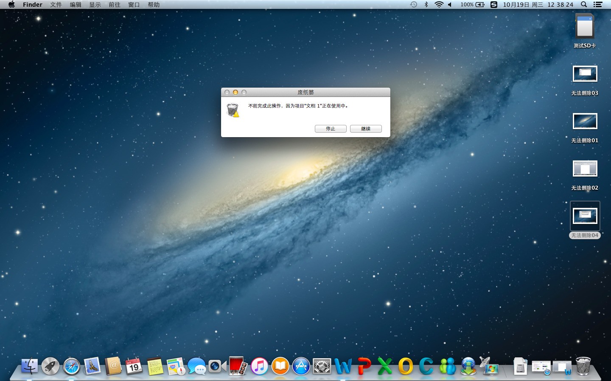Open FaceTime camera icon in Dock

click(217, 366)
